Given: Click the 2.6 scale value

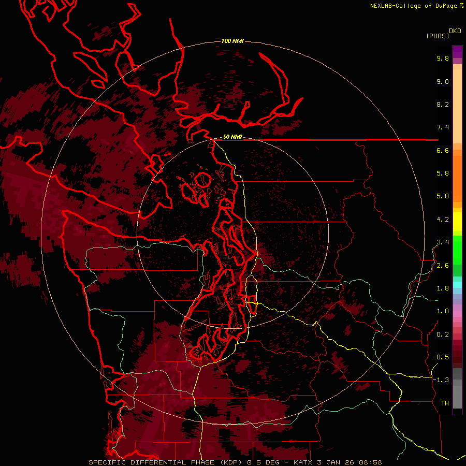Looking at the screenshot, I should pos(443,266).
